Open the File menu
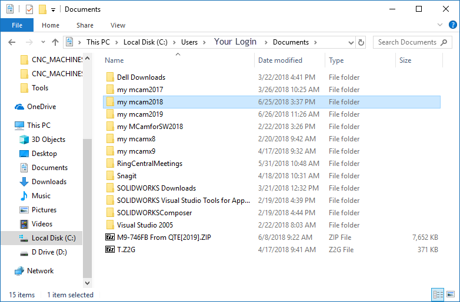This screenshot has height=302, width=460. tap(17, 25)
